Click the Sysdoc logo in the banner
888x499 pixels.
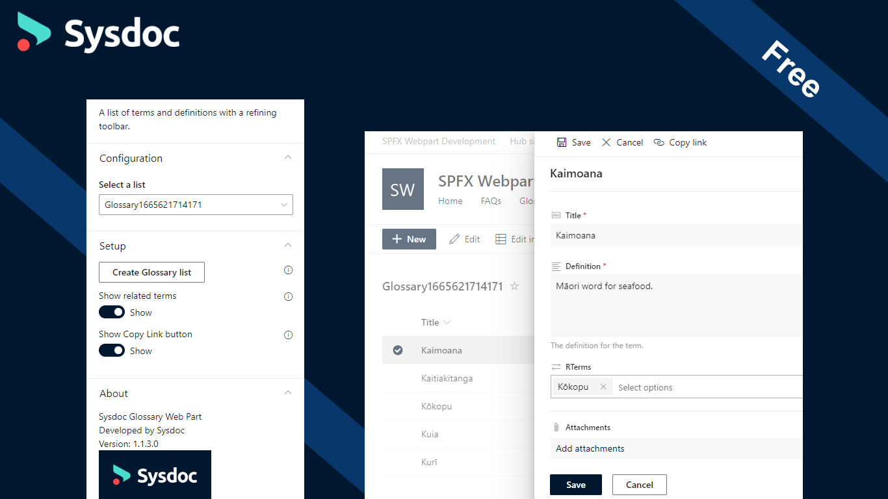coord(99,32)
